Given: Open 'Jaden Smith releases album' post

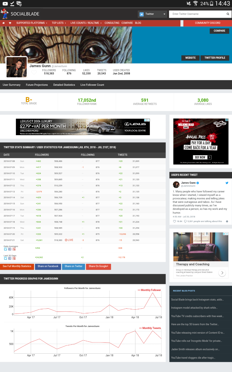Looking at the screenshot, I should 195,349.
